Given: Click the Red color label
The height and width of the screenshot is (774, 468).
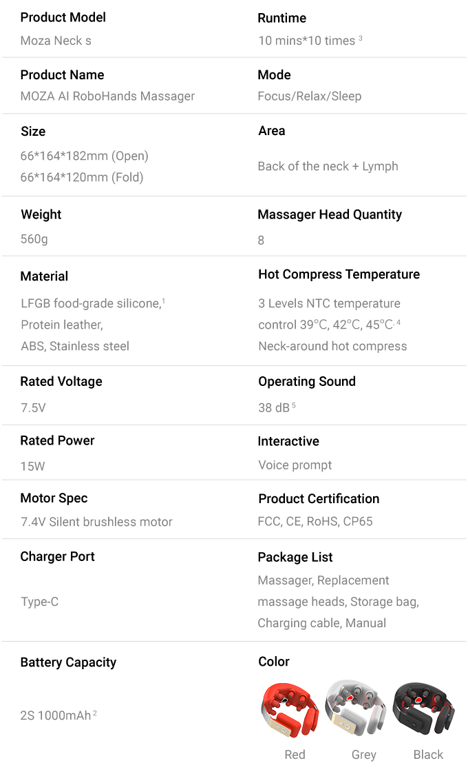Looking at the screenshot, I should tap(295, 754).
